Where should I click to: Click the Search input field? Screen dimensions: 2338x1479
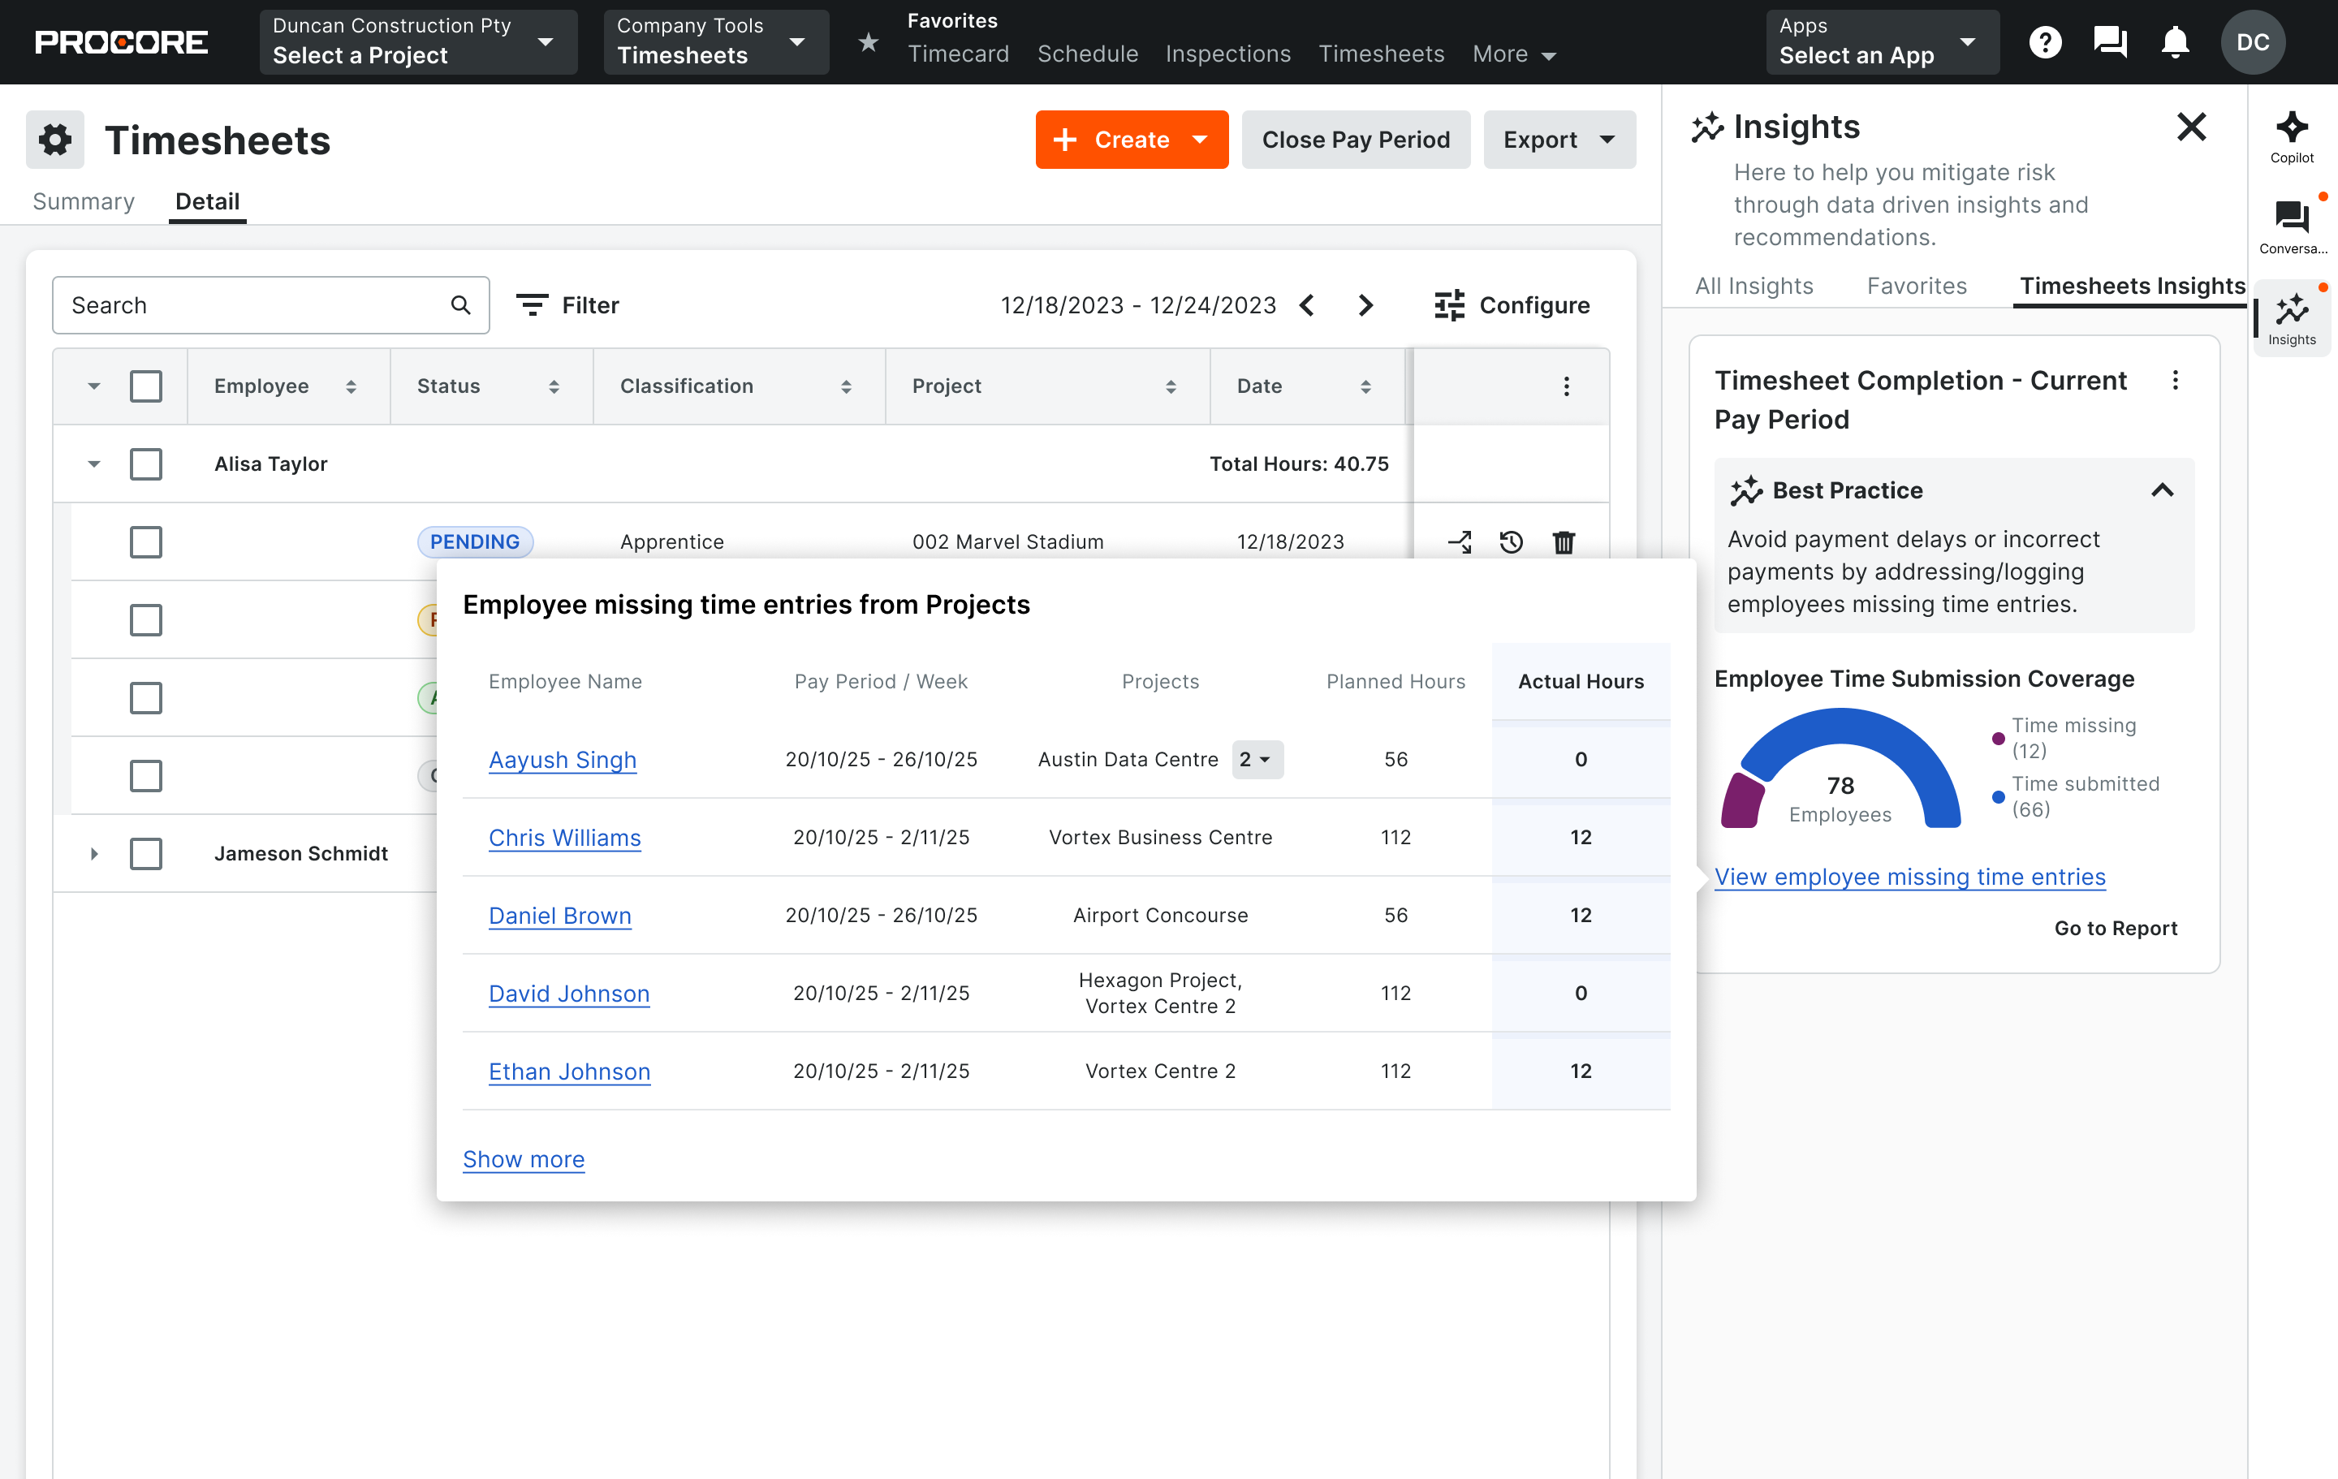(252, 305)
